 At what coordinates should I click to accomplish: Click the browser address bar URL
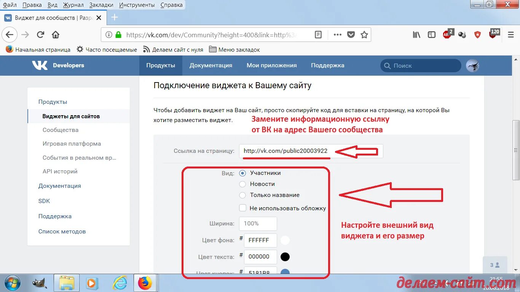click(211, 35)
